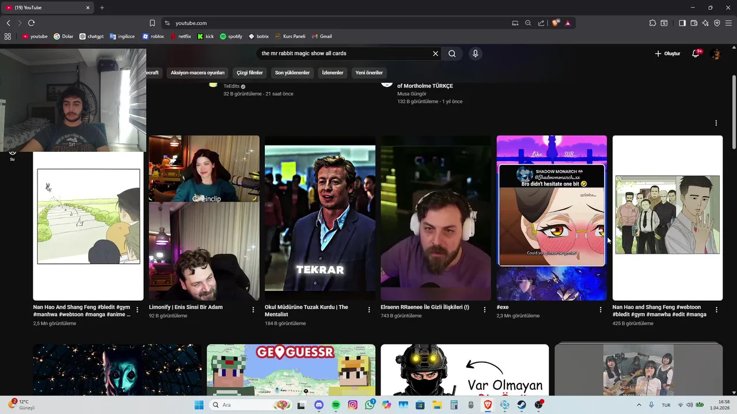
Task: Open Brave VPN shield icon
Action: point(717,23)
